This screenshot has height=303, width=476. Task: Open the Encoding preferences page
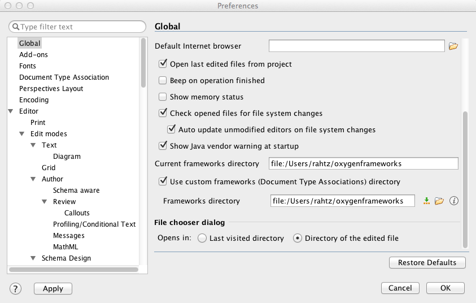click(34, 100)
